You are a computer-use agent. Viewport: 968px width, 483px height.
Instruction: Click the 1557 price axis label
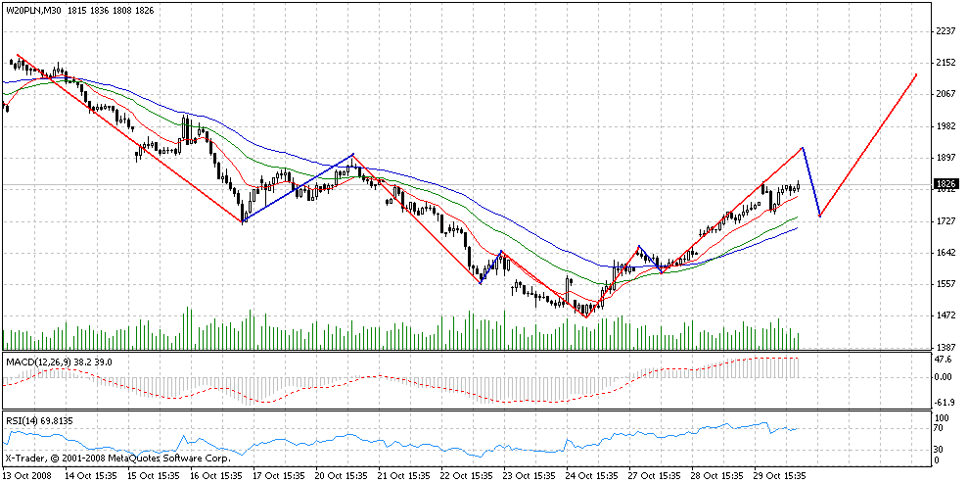click(945, 284)
